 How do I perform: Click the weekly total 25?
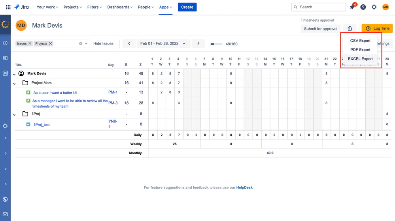pos(175,144)
